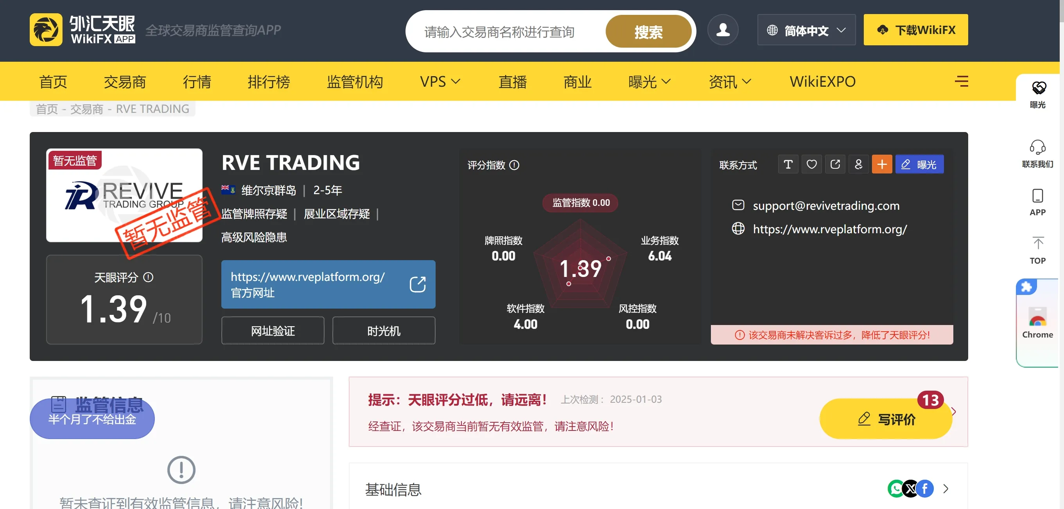Click the person icon in contact toolbar
Screen dimensions: 1064x509
pyautogui.click(x=858, y=164)
